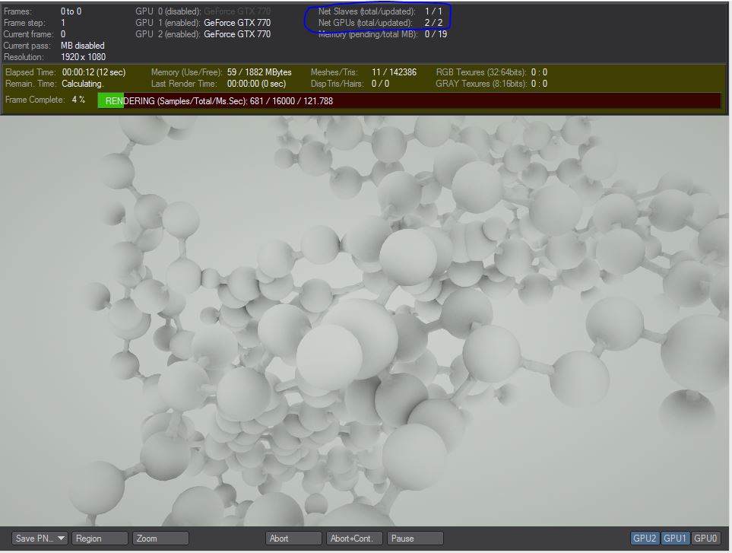Click the Abort+Cont. button
The width and height of the screenshot is (732, 553).
tap(354, 538)
